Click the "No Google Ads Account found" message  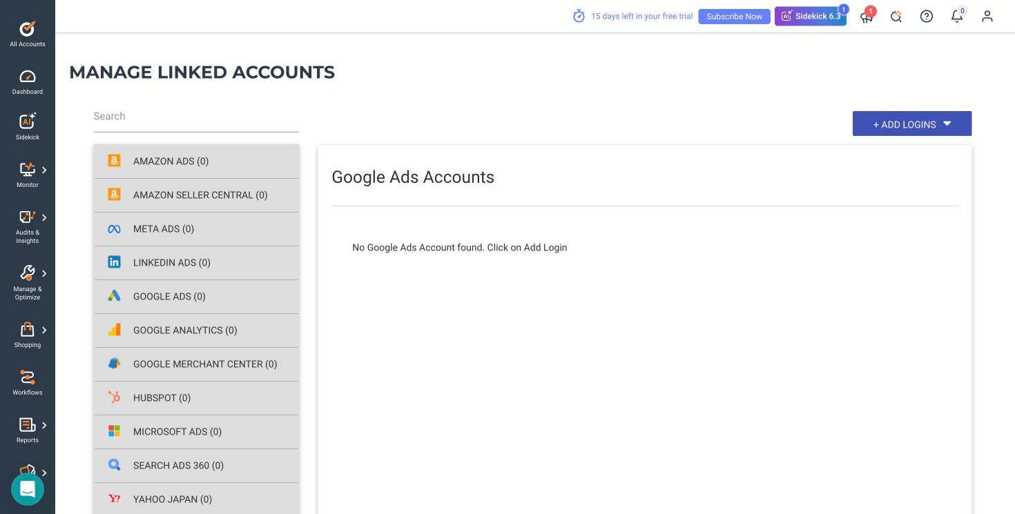click(459, 248)
